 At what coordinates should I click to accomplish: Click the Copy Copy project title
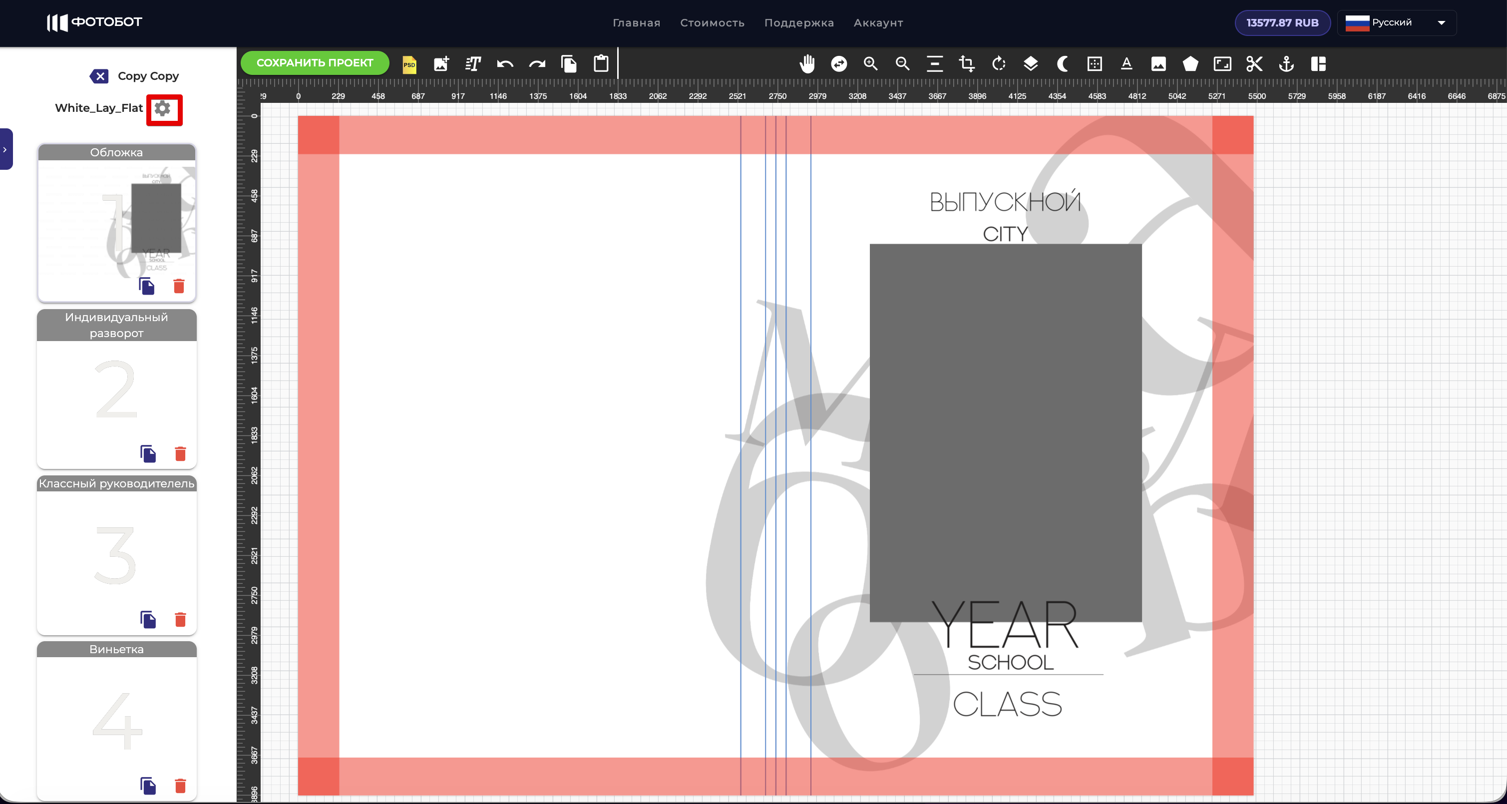click(x=148, y=76)
